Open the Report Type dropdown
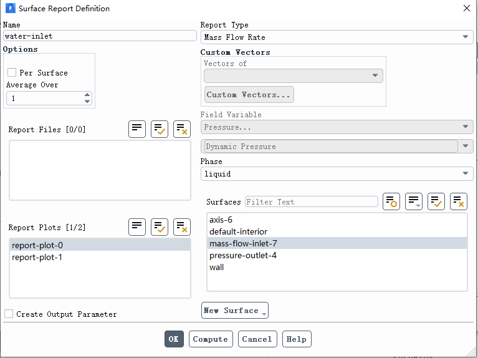The width and height of the screenshot is (478, 358). coord(337,37)
